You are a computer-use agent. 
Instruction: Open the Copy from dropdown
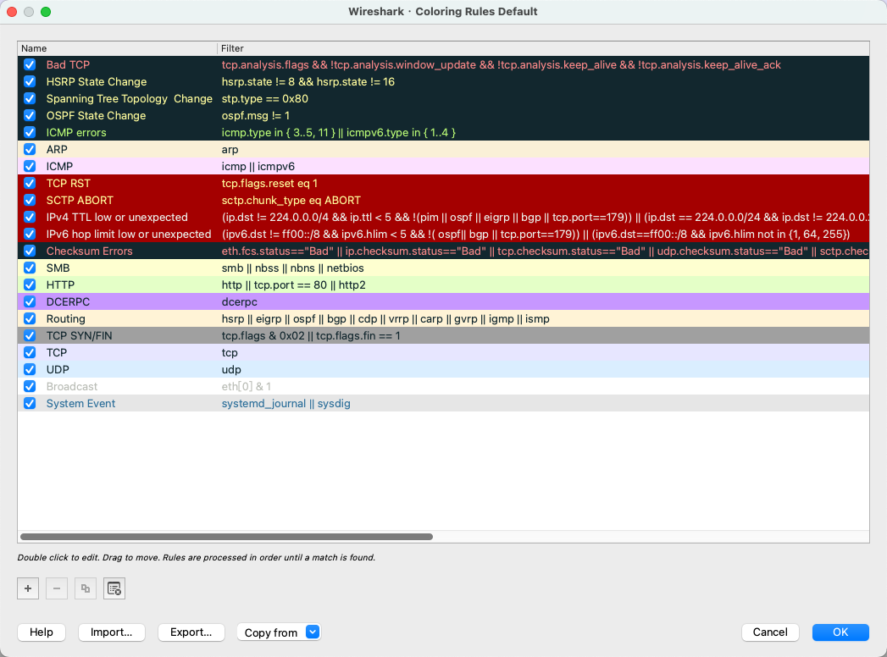(x=279, y=632)
